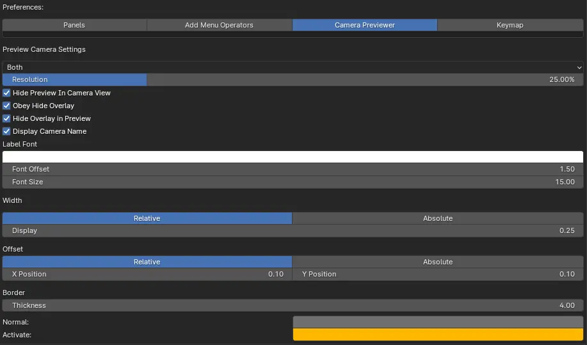Open the Add Menu Operators tab
The height and width of the screenshot is (345, 587).
(x=219, y=25)
